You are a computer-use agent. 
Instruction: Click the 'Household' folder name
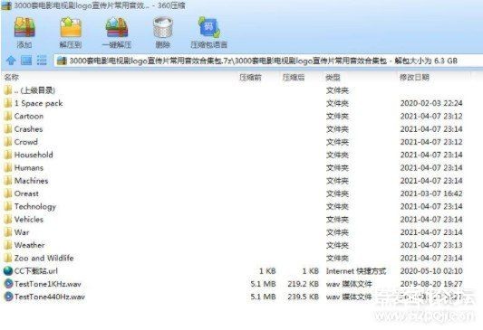tap(34, 155)
